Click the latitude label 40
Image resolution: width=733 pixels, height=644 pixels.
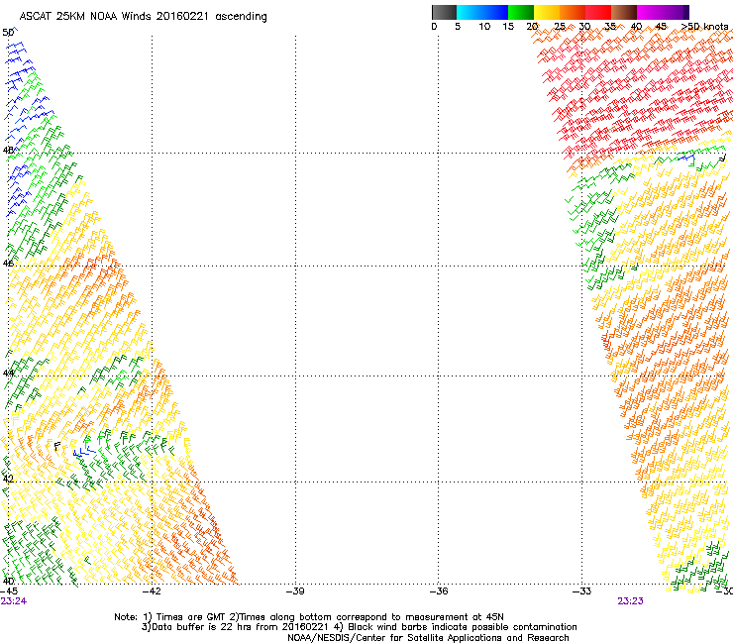pos(8,581)
